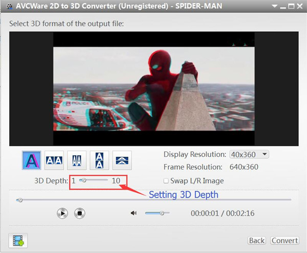Click the Convert button
The image size is (307, 253).
pyautogui.click(x=284, y=241)
